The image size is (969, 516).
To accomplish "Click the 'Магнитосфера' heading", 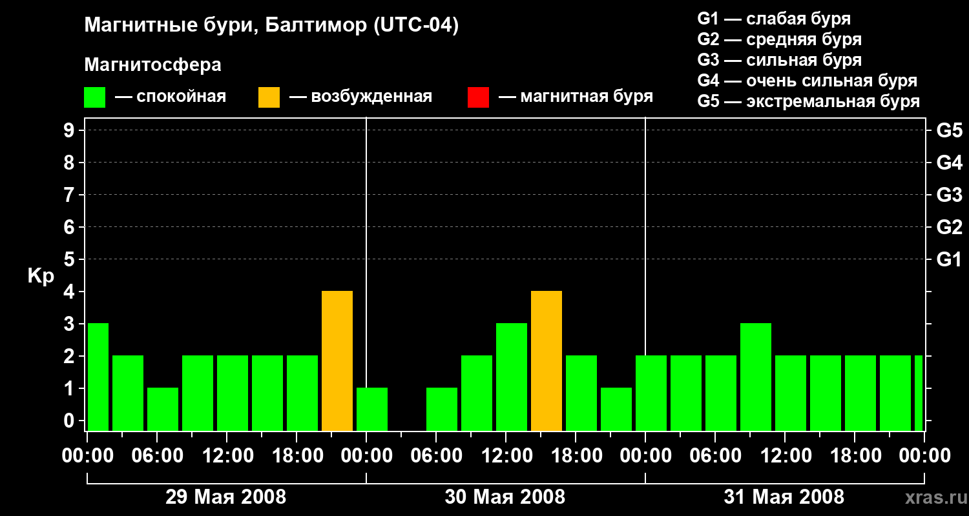I will (x=152, y=65).
